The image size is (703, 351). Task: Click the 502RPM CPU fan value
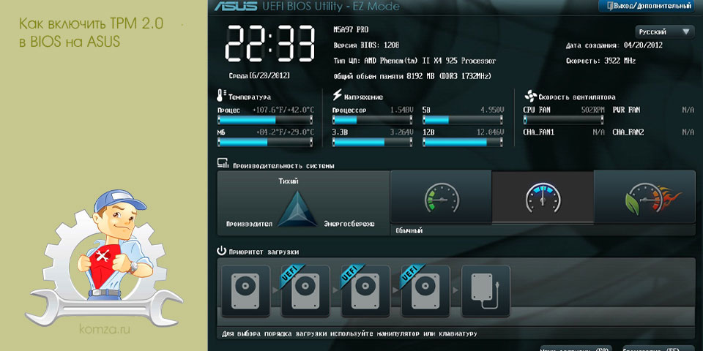593,110
